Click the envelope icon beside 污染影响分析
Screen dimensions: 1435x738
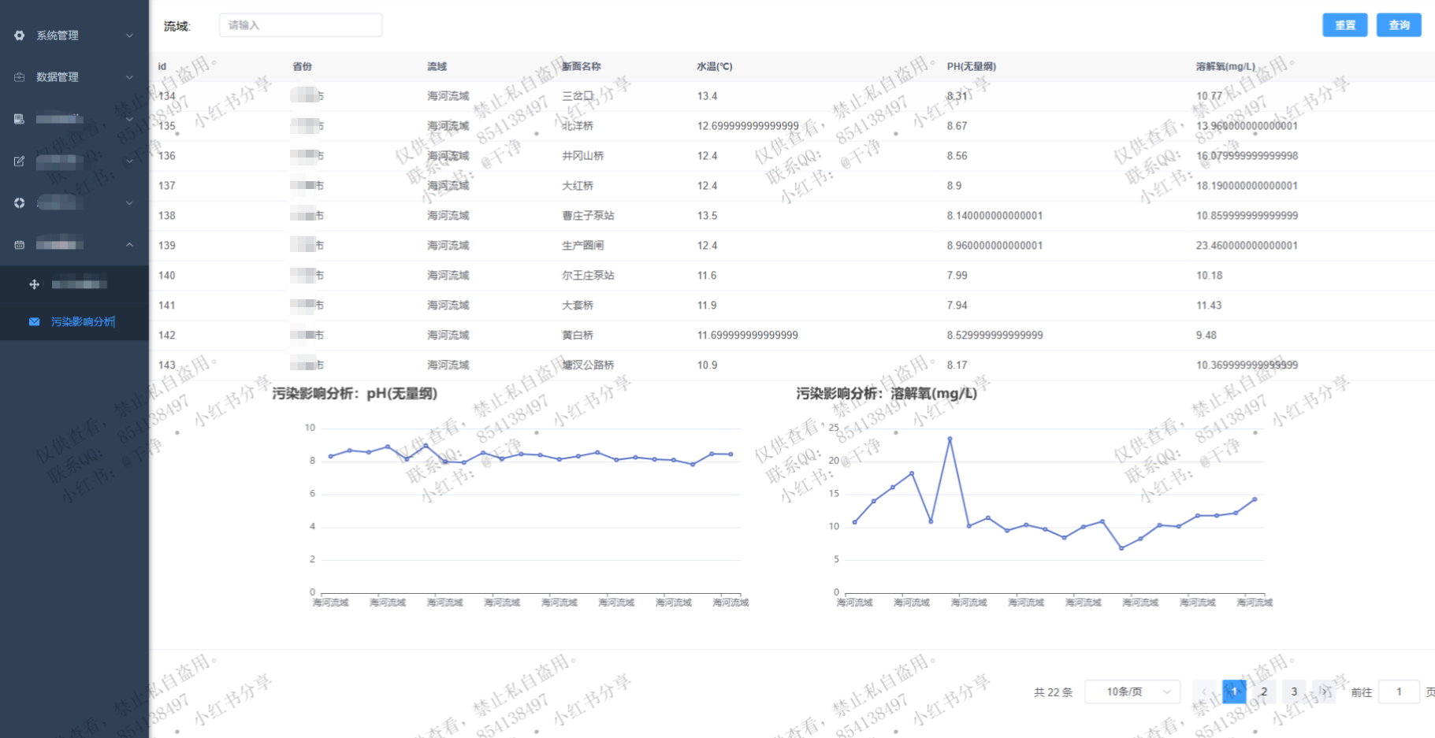(35, 321)
